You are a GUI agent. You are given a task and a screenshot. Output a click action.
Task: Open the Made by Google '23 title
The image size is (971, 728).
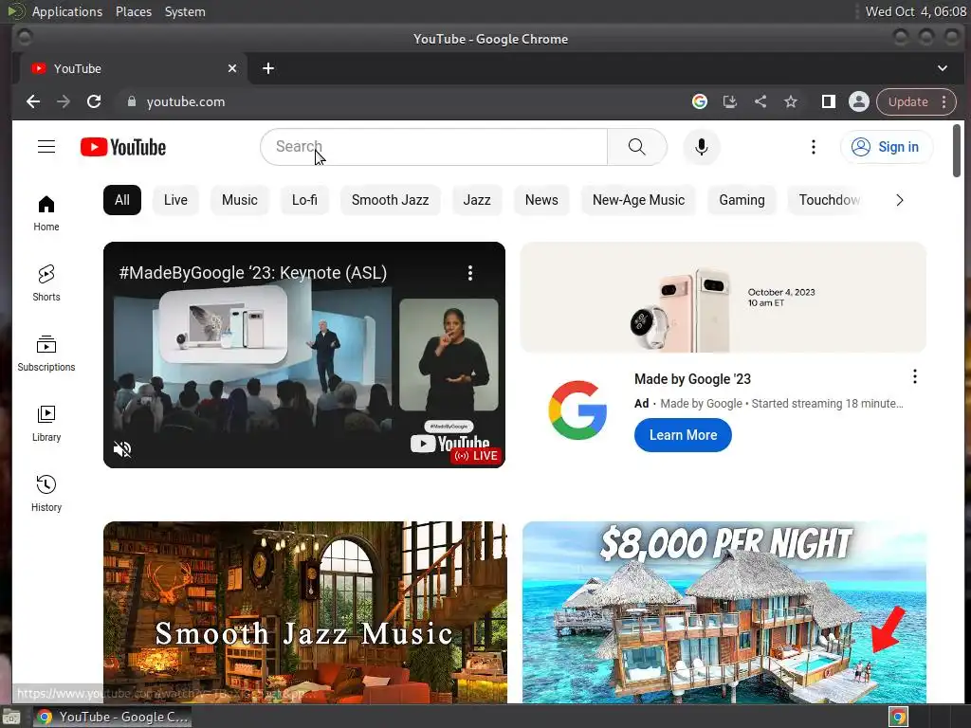pos(692,379)
